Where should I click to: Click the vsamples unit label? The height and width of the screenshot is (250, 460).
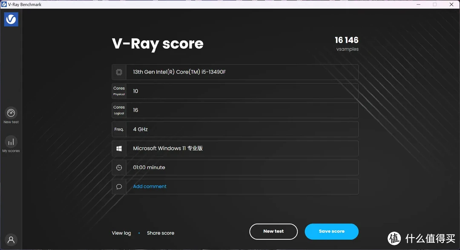click(348, 49)
